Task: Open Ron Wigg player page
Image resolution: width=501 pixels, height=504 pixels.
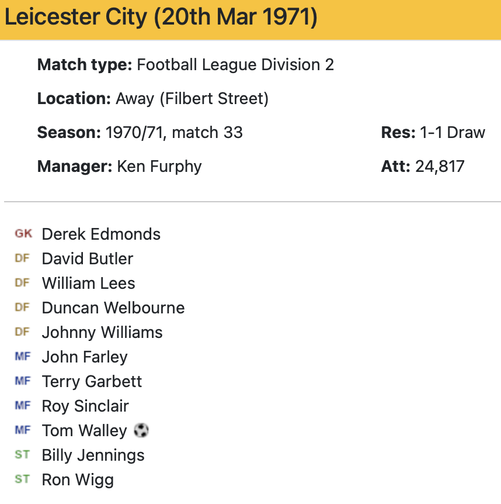Action: click(78, 480)
